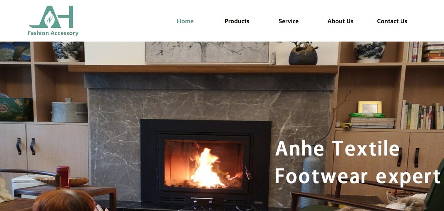
Task: Click the dark teapot on the mantel
Action: pyautogui.click(x=303, y=54)
